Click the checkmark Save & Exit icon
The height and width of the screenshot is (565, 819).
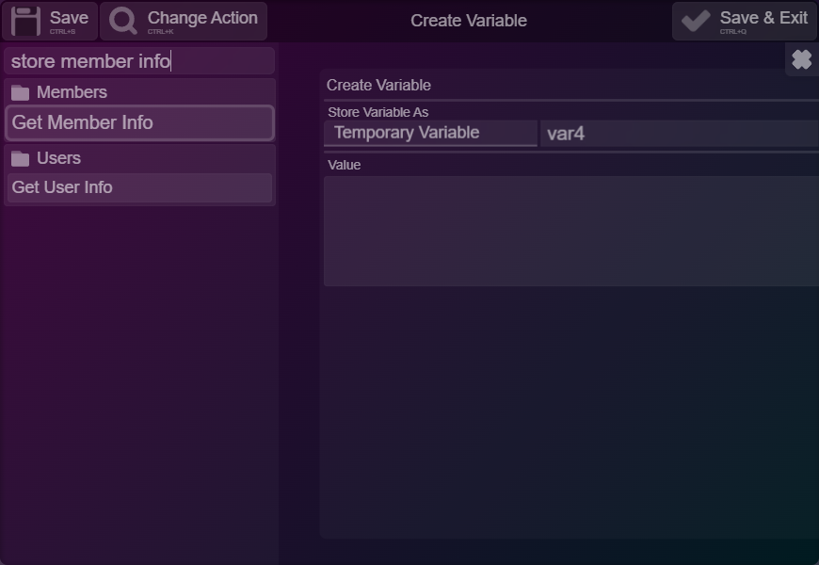(x=696, y=21)
